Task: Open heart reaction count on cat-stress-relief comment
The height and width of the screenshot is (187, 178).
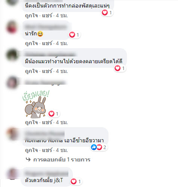Action: (x=120, y=68)
